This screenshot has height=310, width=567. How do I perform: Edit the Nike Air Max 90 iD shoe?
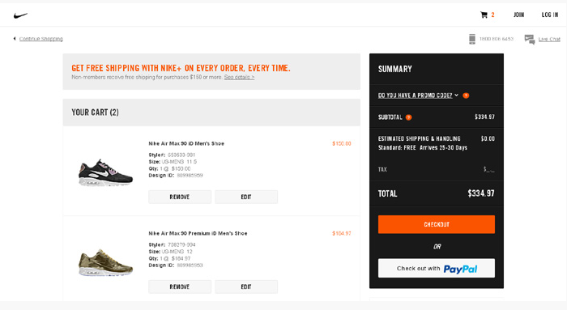tap(246, 197)
